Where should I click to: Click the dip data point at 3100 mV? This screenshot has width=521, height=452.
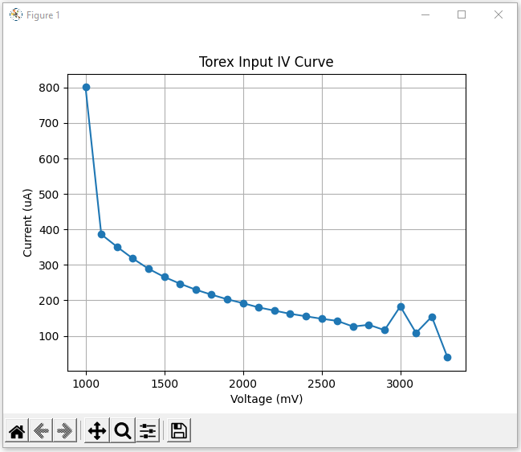click(416, 333)
